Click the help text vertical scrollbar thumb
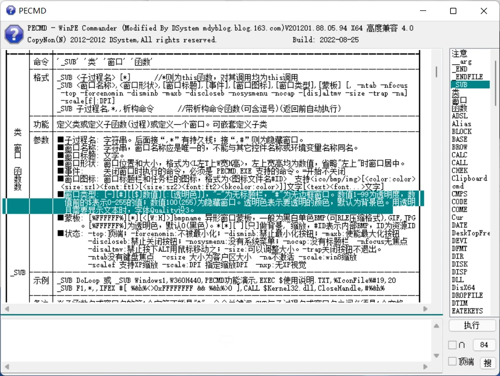The width and height of the screenshot is (500, 376). coord(436,72)
